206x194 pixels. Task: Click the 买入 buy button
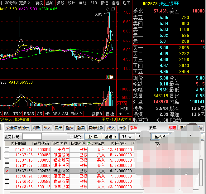point(47,128)
